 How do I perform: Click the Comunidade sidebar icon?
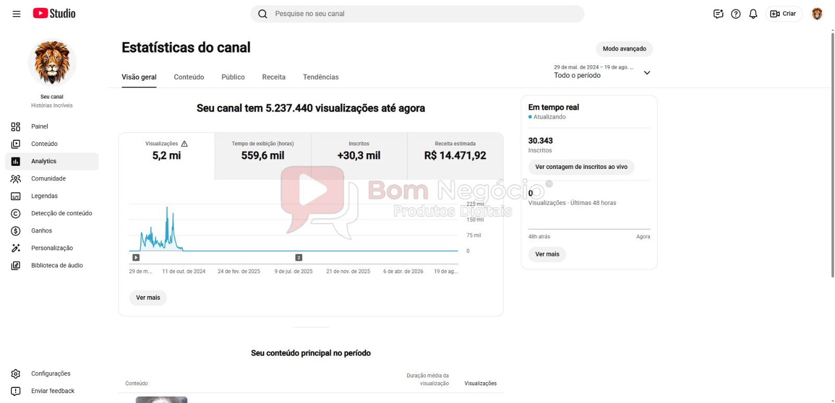(16, 179)
